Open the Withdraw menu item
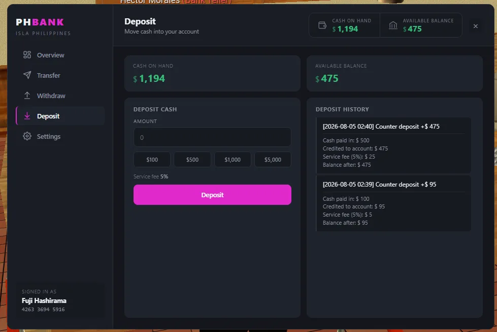This screenshot has width=497, height=332. point(60,96)
